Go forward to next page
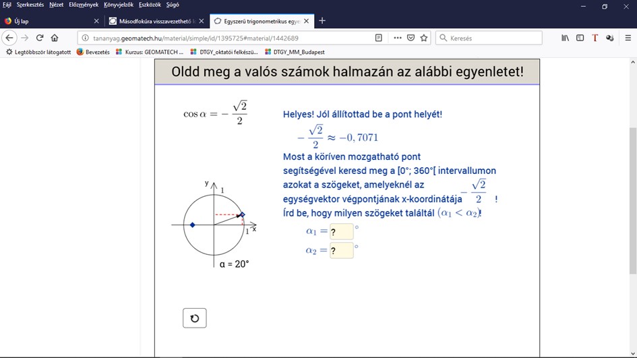The width and height of the screenshot is (637, 358). pyautogui.click(x=25, y=38)
